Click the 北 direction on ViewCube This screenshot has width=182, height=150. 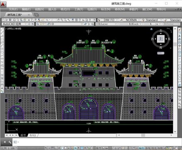(x=161, y=30)
